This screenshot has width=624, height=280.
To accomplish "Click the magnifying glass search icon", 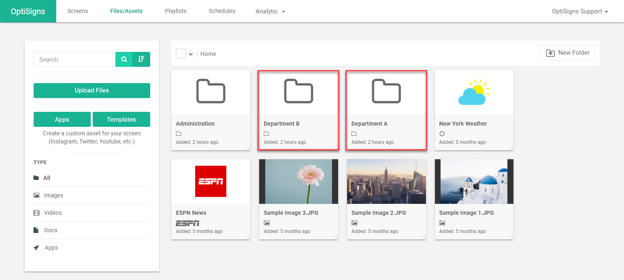I will (x=124, y=59).
